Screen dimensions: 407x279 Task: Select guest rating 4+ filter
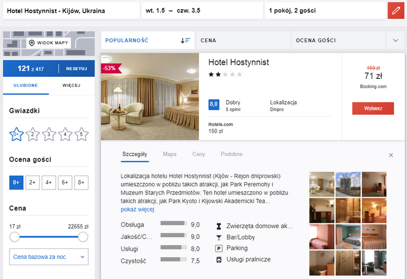(x=49, y=183)
